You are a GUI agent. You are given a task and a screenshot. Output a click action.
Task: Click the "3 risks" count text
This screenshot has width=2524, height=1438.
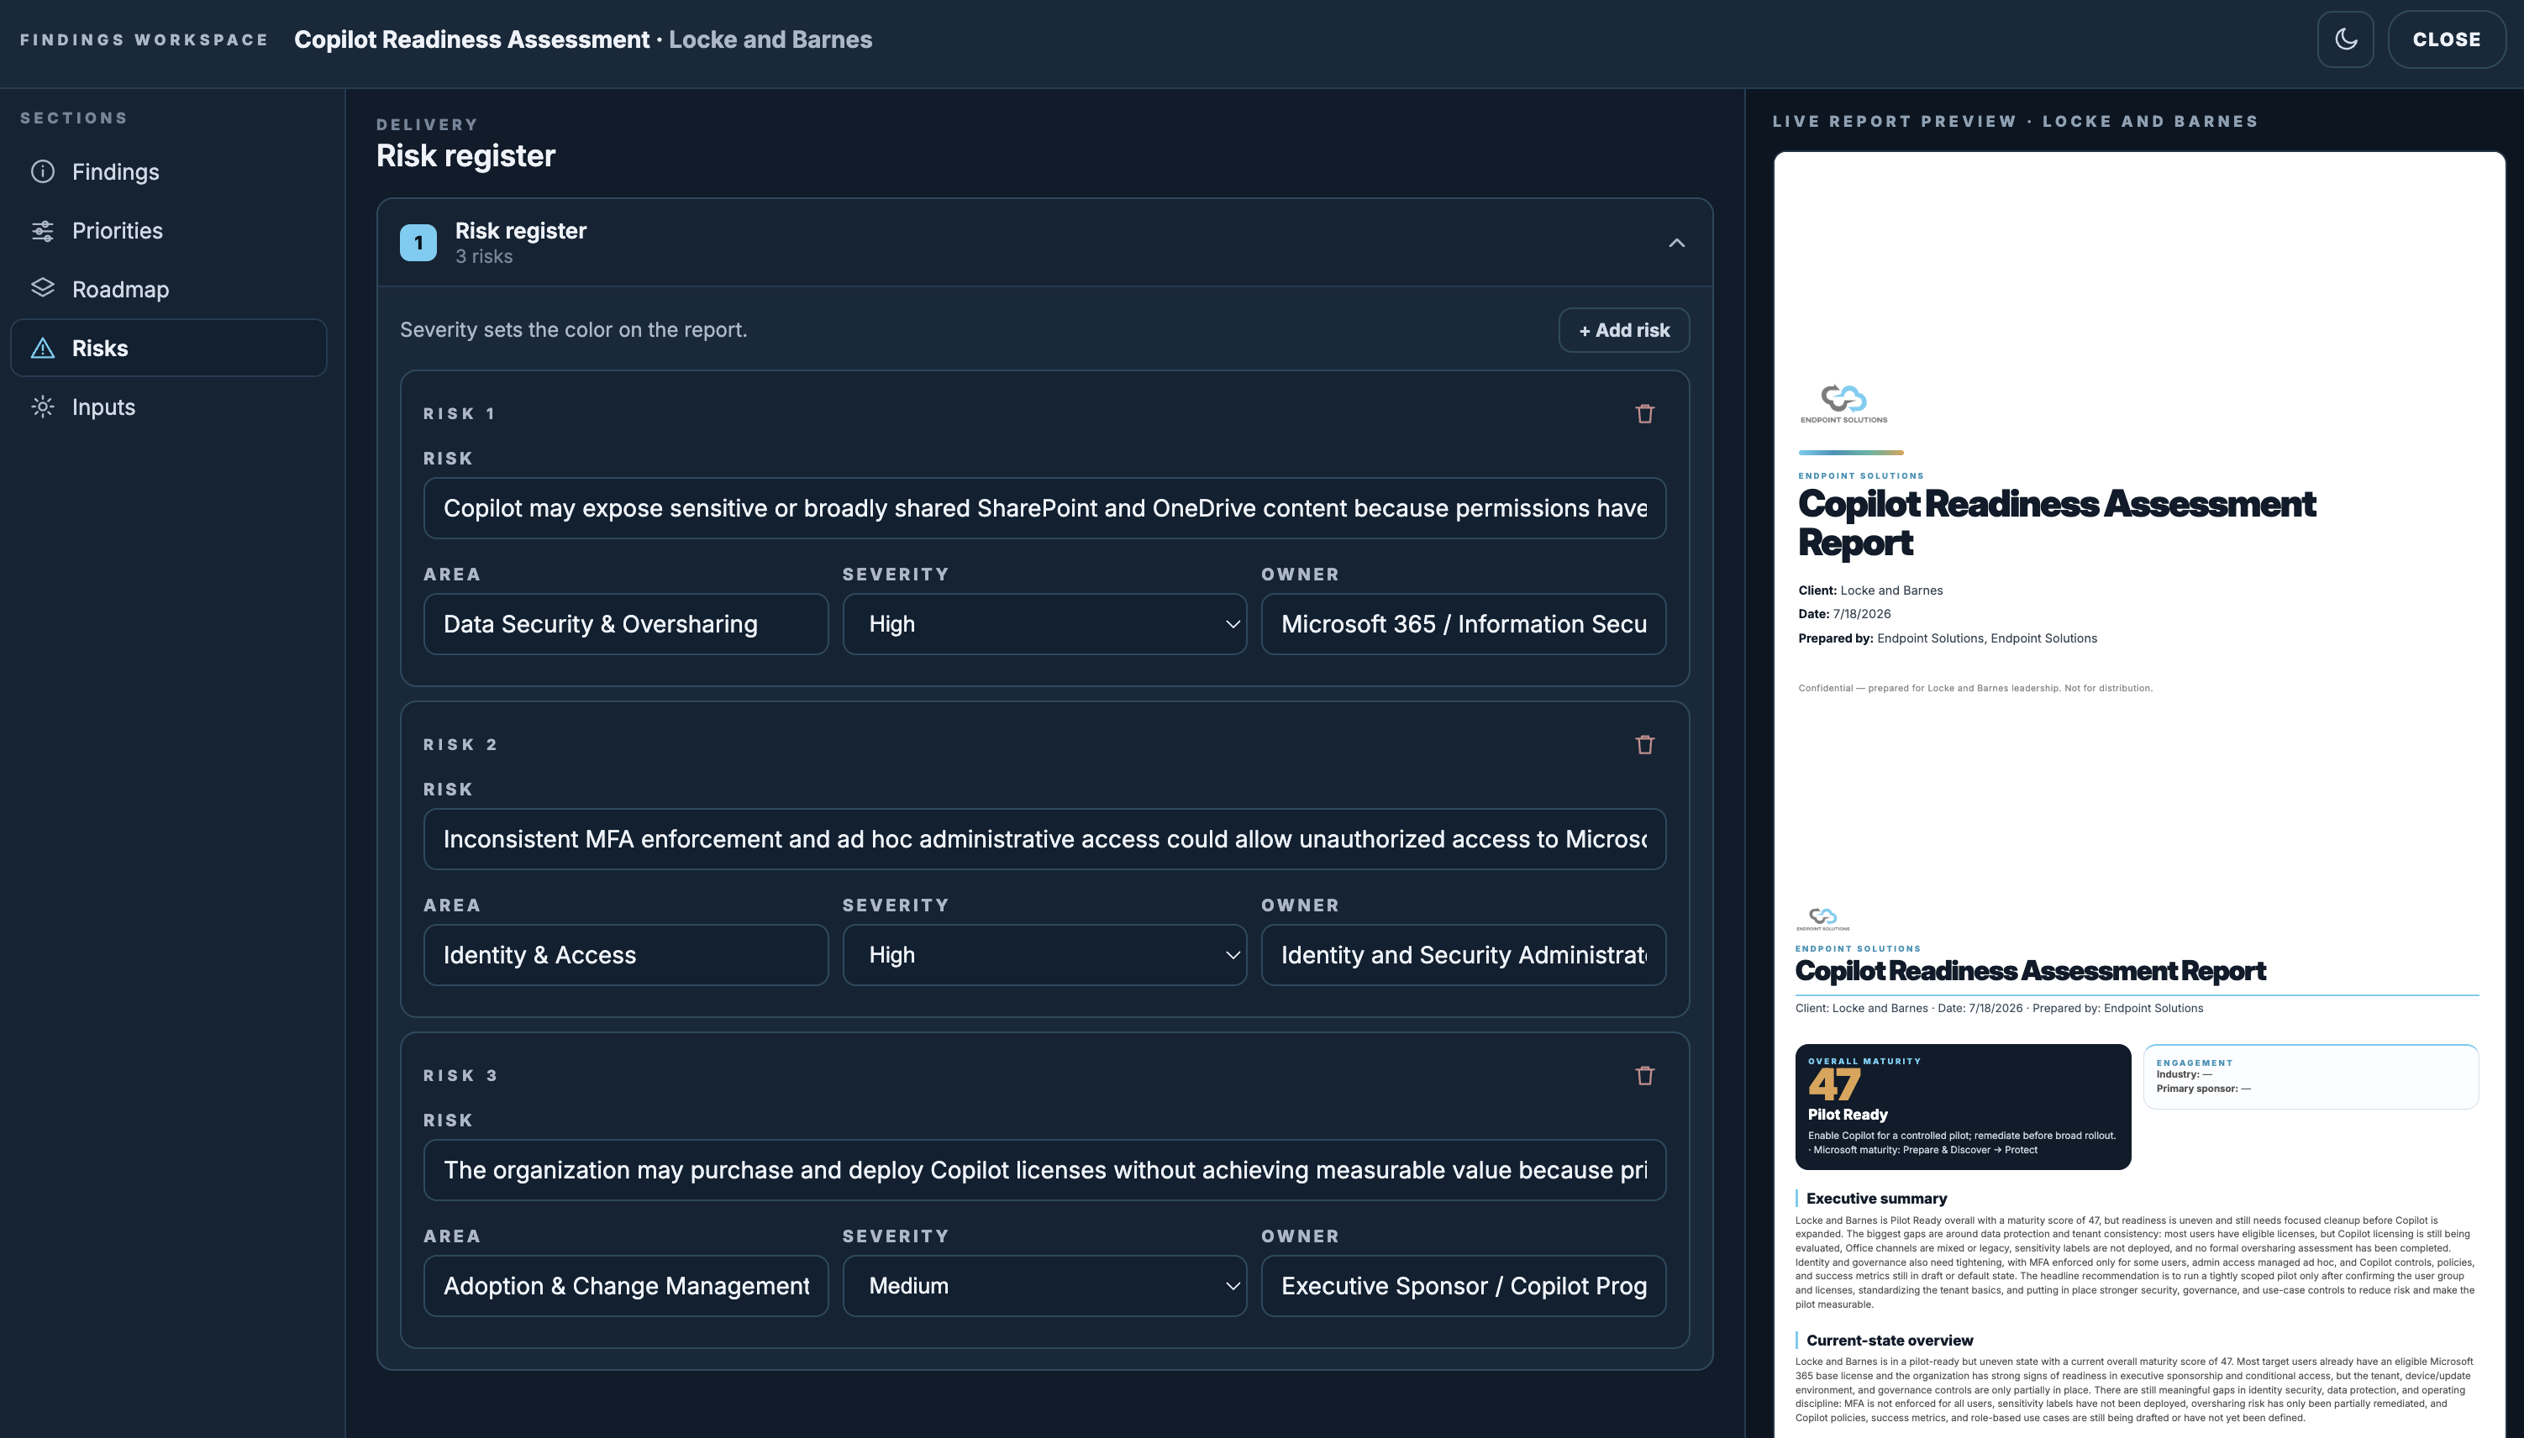[484, 257]
